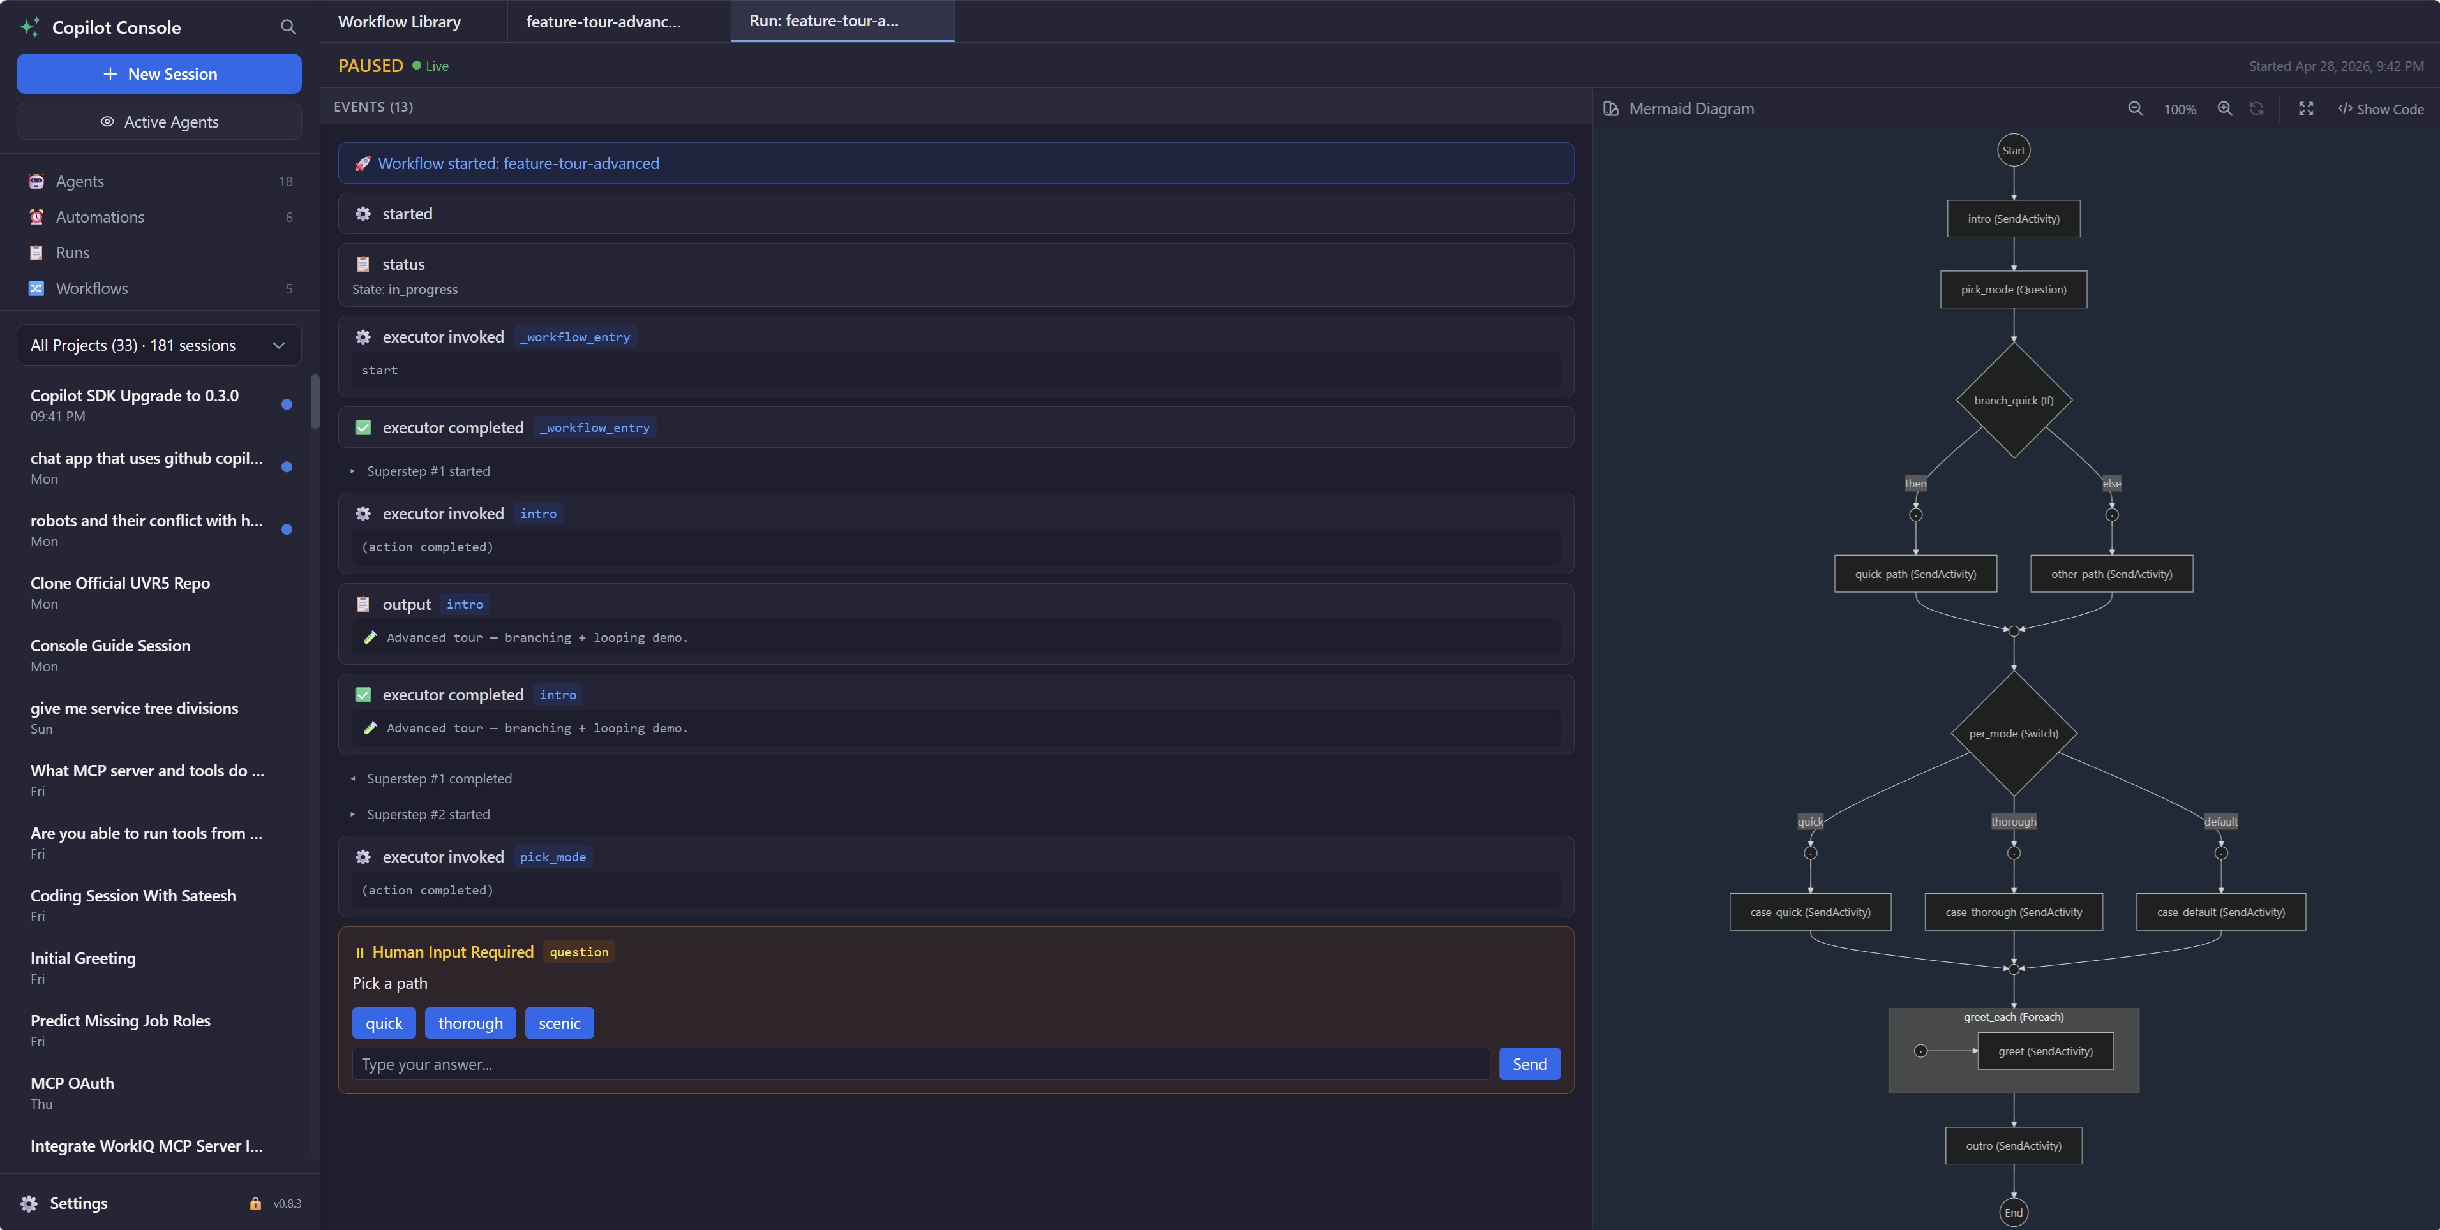
Task: Switch to feature-tour-advanc... tab
Action: pyautogui.click(x=618, y=21)
